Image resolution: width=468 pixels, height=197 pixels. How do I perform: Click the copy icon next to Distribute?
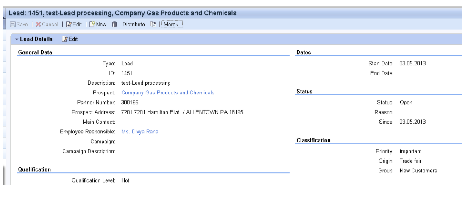point(153,25)
